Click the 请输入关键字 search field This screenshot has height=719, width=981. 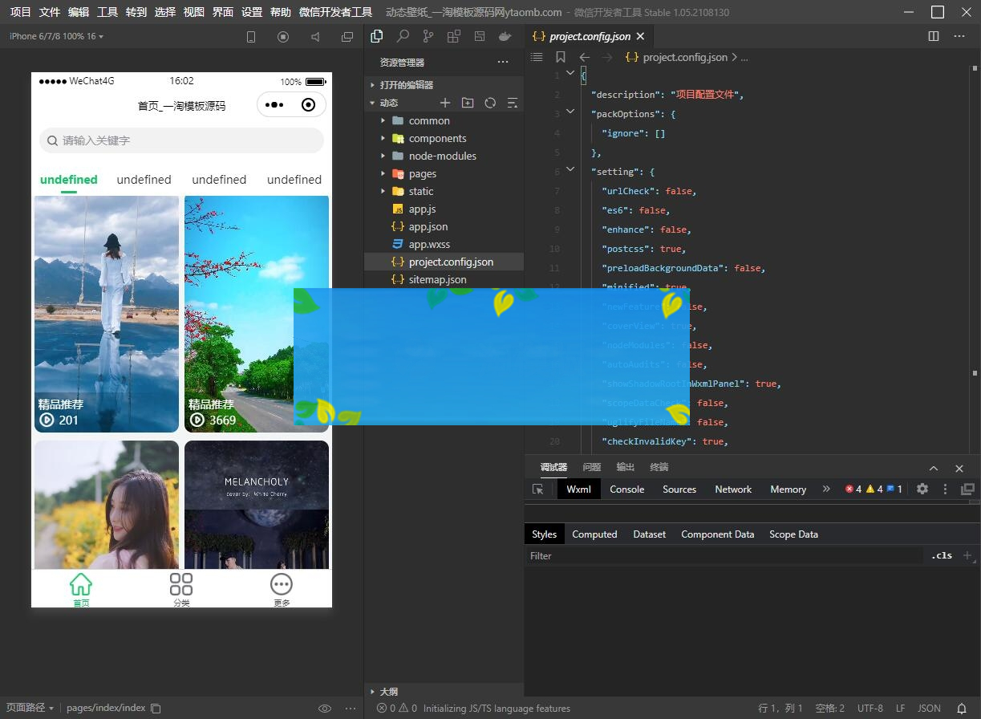(x=181, y=140)
